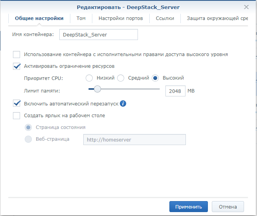This screenshot has height=216, width=257.
Task: Check Создать ярлык на рабочем столе
Action: tap(17, 116)
